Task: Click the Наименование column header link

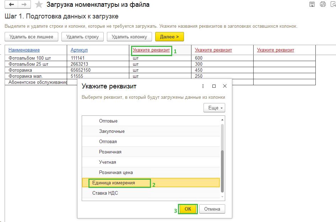Action: point(24,50)
